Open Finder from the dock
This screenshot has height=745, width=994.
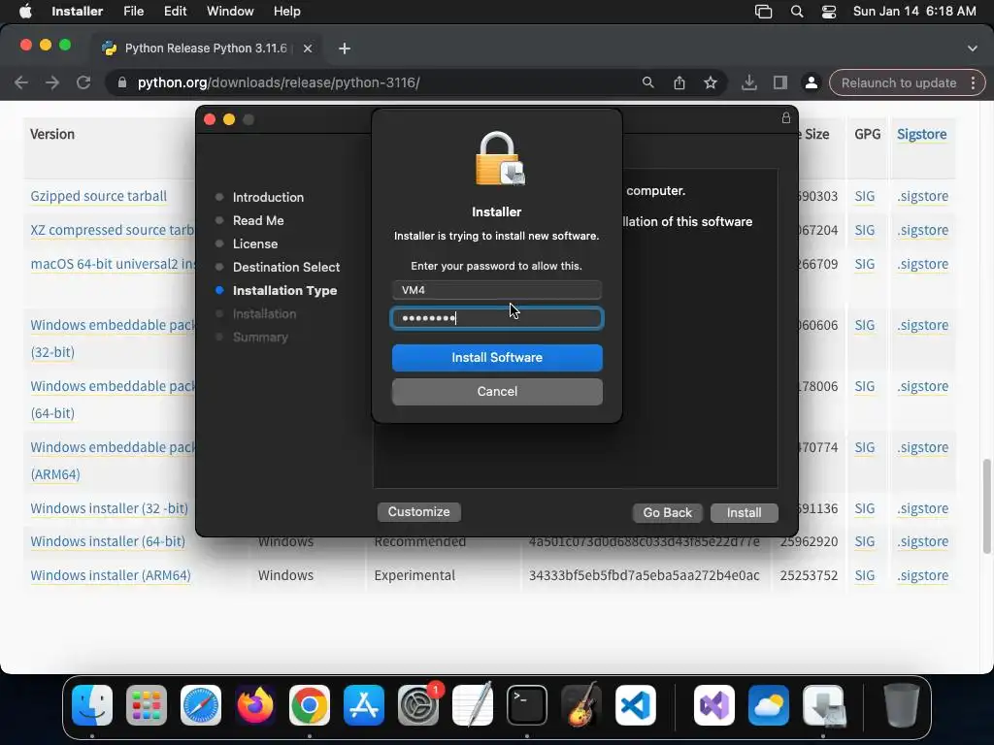coord(92,705)
